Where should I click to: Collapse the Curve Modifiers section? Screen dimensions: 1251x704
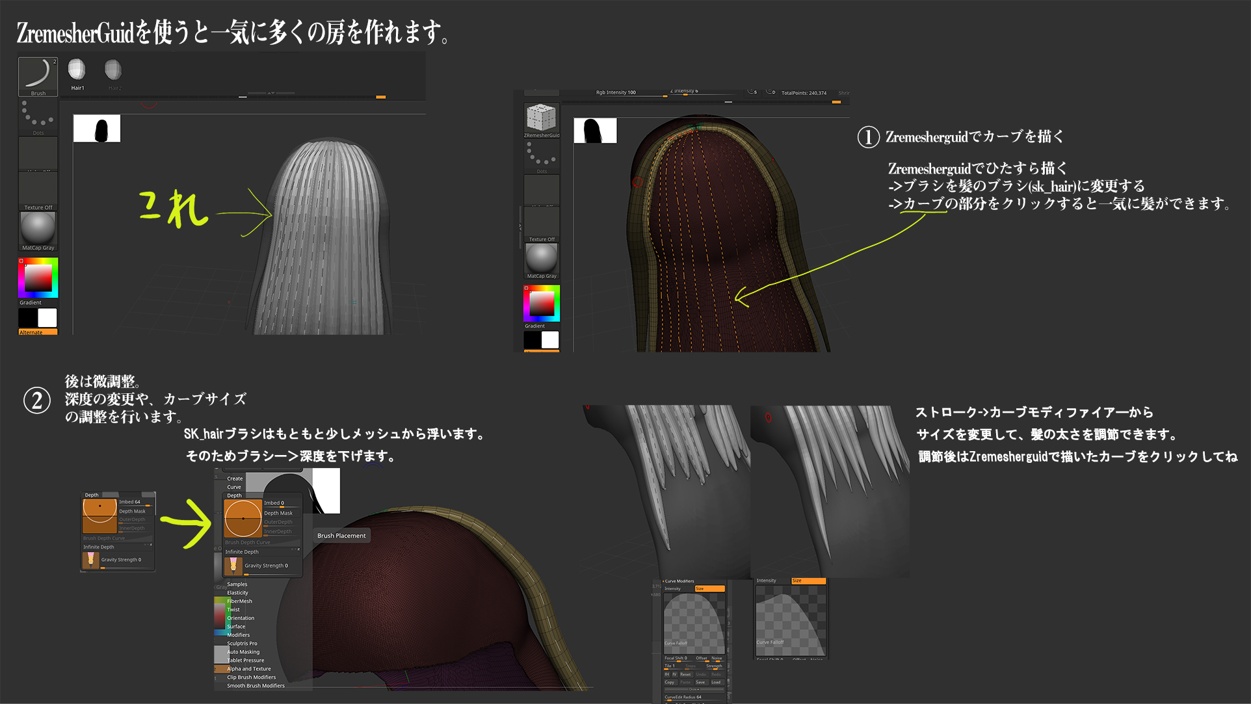[679, 581]
